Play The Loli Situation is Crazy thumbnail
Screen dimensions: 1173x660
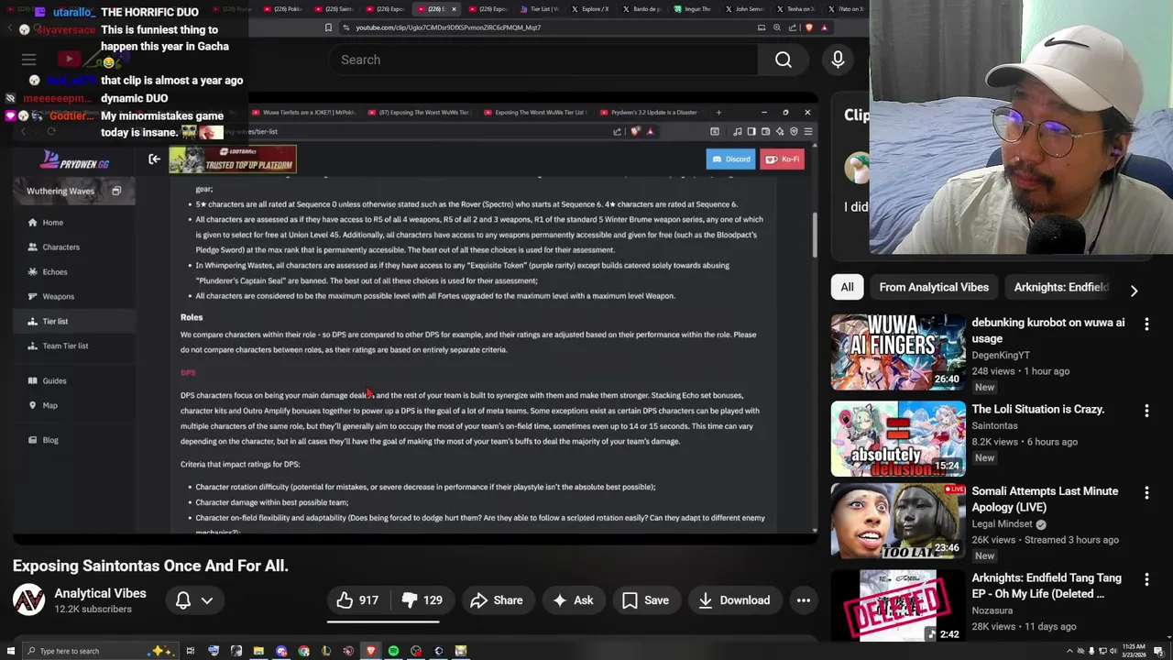pyautogui.click(x=898, y=439)
